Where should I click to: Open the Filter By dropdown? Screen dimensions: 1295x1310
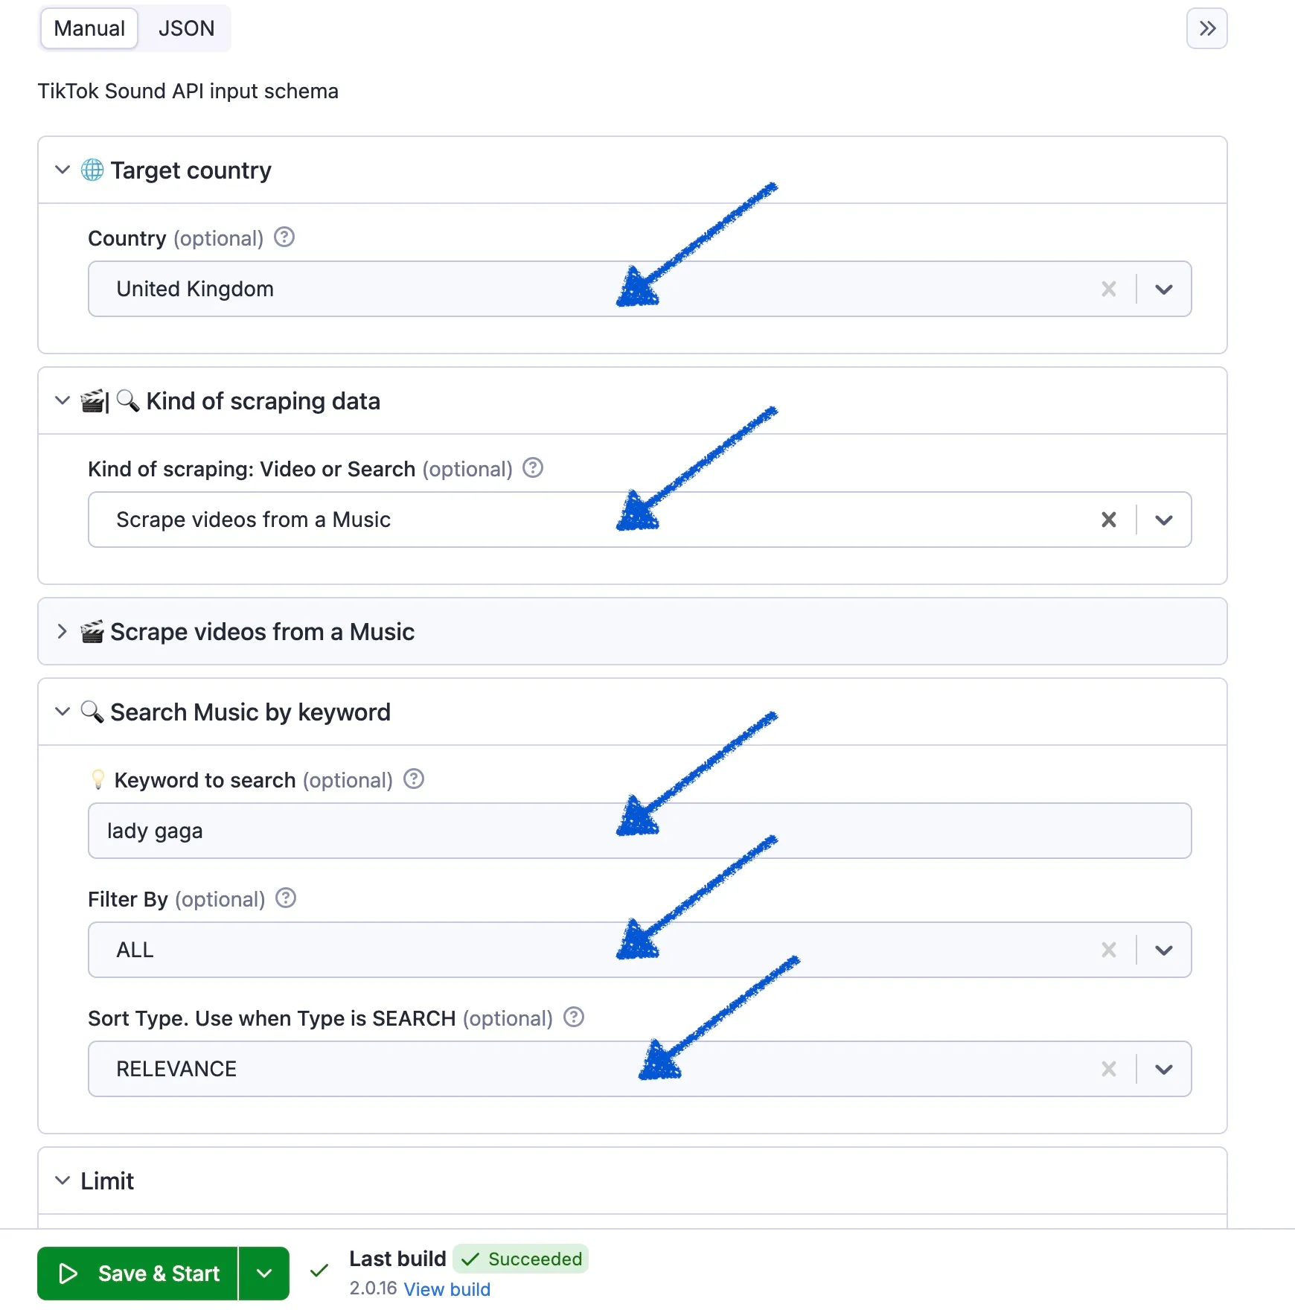(x=1164, y=950)
